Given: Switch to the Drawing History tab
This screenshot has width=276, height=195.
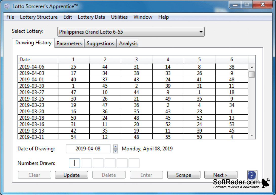Looking at the screenshot, I should (x=33, y=43).
